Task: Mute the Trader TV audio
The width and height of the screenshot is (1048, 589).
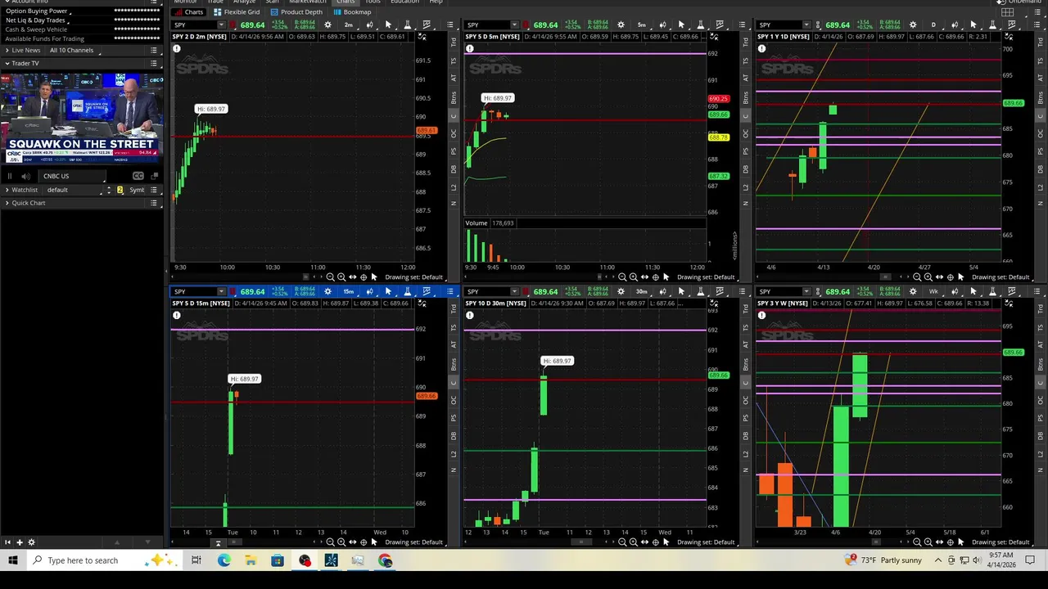Action: click(25, 176)
